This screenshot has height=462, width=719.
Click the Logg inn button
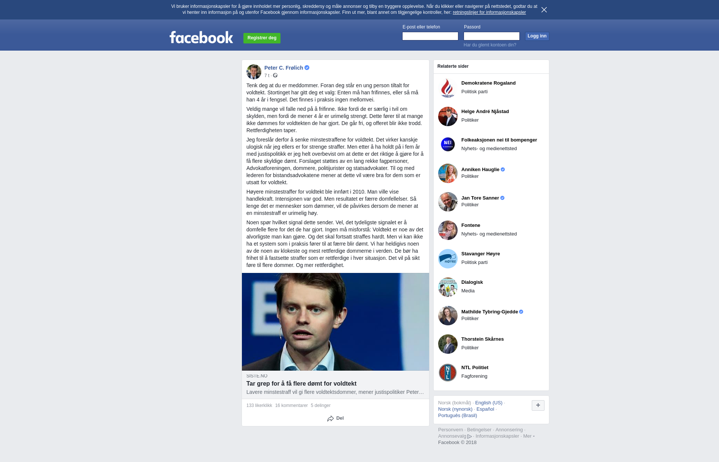pos(537,36)
